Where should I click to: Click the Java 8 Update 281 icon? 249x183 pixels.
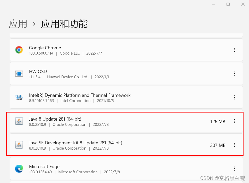coord(19,121)
